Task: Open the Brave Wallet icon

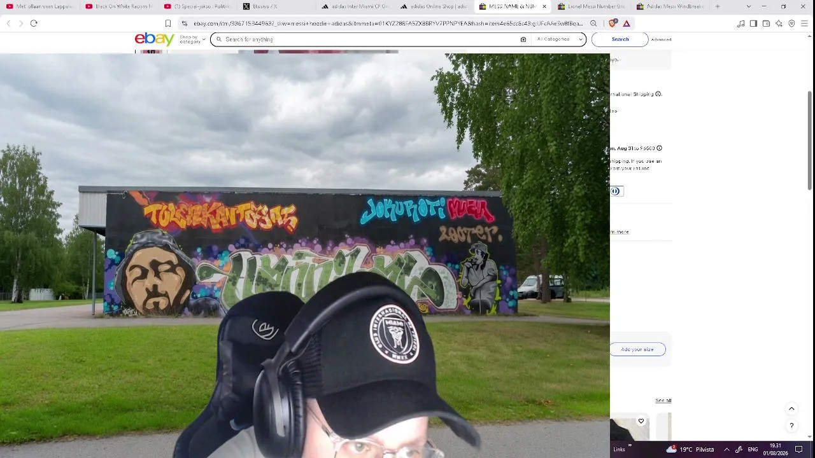Action: [767, 24]
